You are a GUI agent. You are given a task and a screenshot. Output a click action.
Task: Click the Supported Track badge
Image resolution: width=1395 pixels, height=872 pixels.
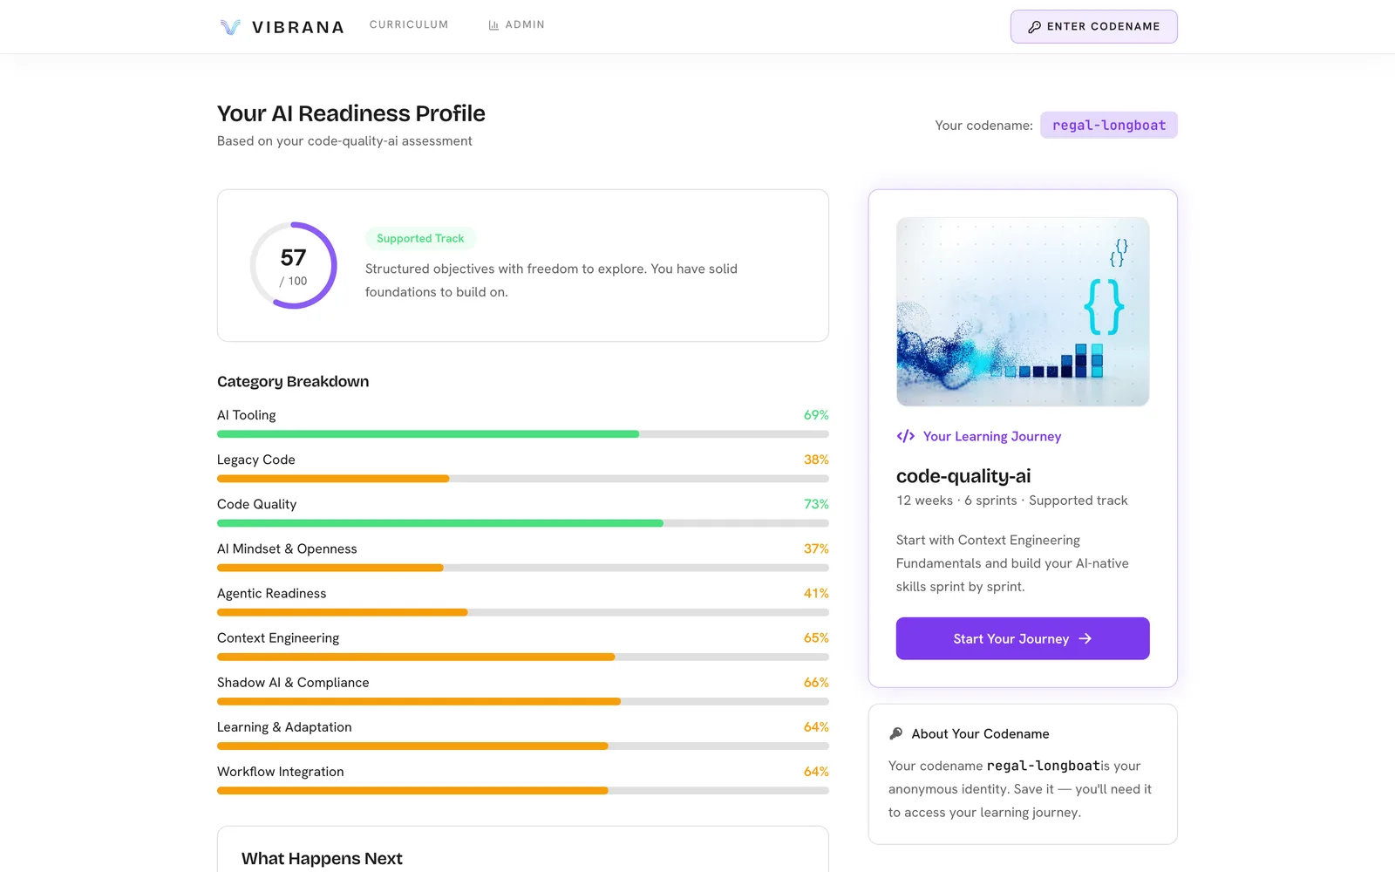click(420, 238)
